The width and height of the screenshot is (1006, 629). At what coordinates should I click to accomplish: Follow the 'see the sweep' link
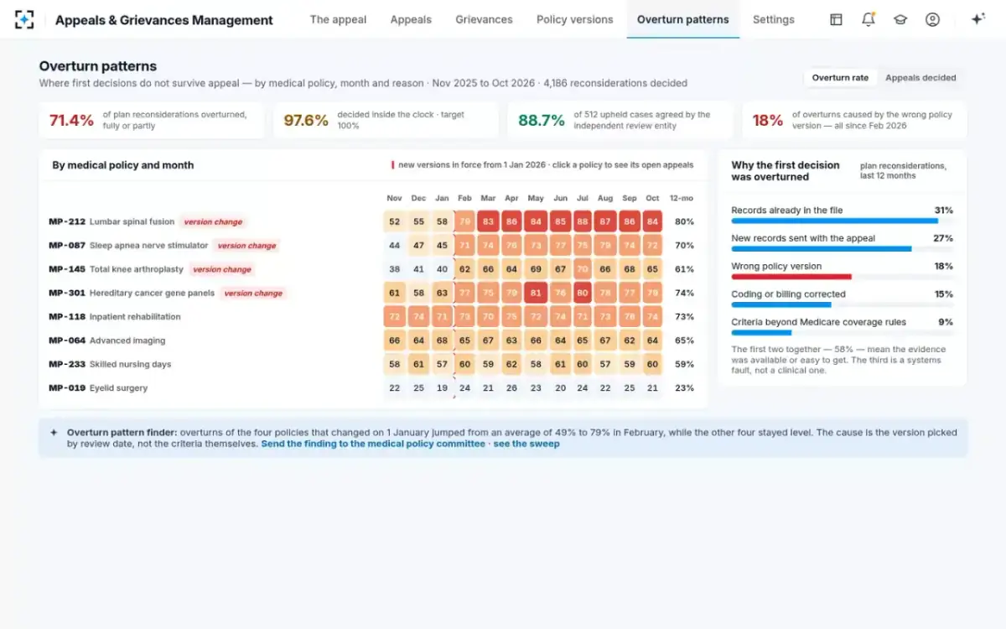tap(526, 444)
